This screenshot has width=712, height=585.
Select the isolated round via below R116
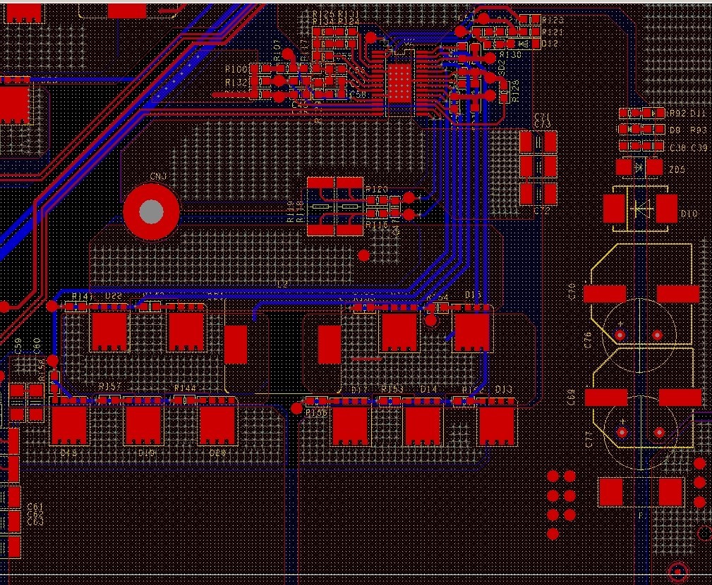tap(363, 256)
